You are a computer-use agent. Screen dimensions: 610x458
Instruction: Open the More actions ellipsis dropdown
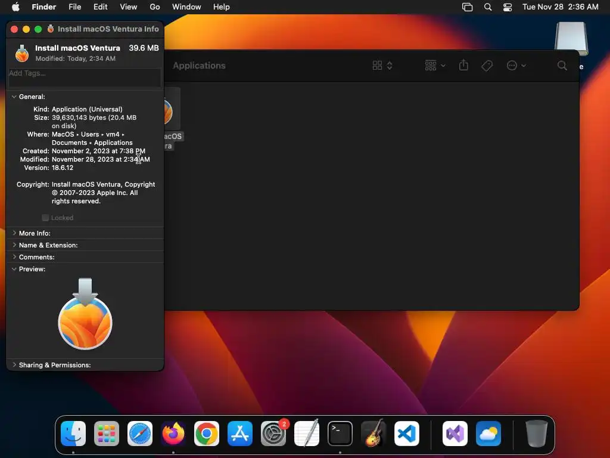pos(516,66)
